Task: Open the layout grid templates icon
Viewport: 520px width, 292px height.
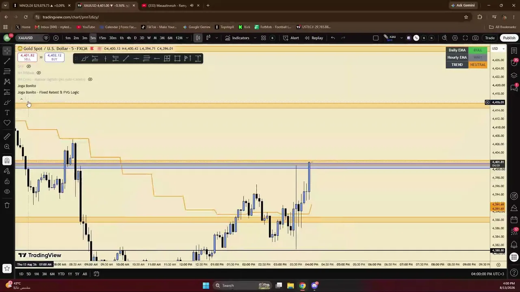Action: point(263,38)
